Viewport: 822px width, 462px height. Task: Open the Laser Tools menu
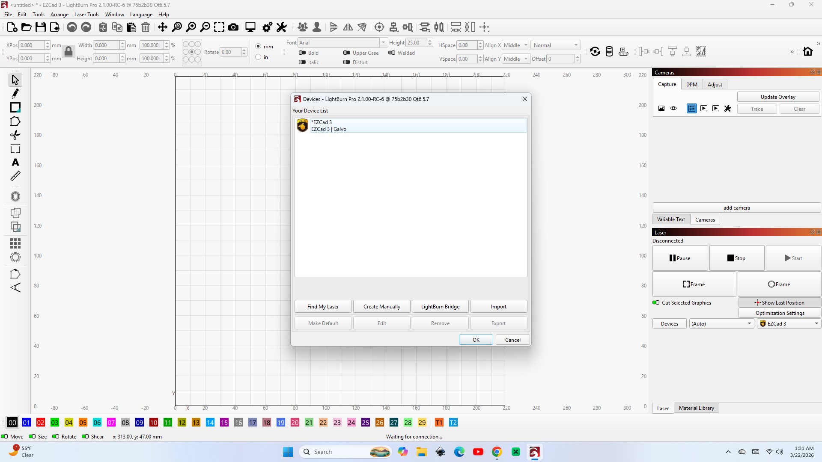86,15
